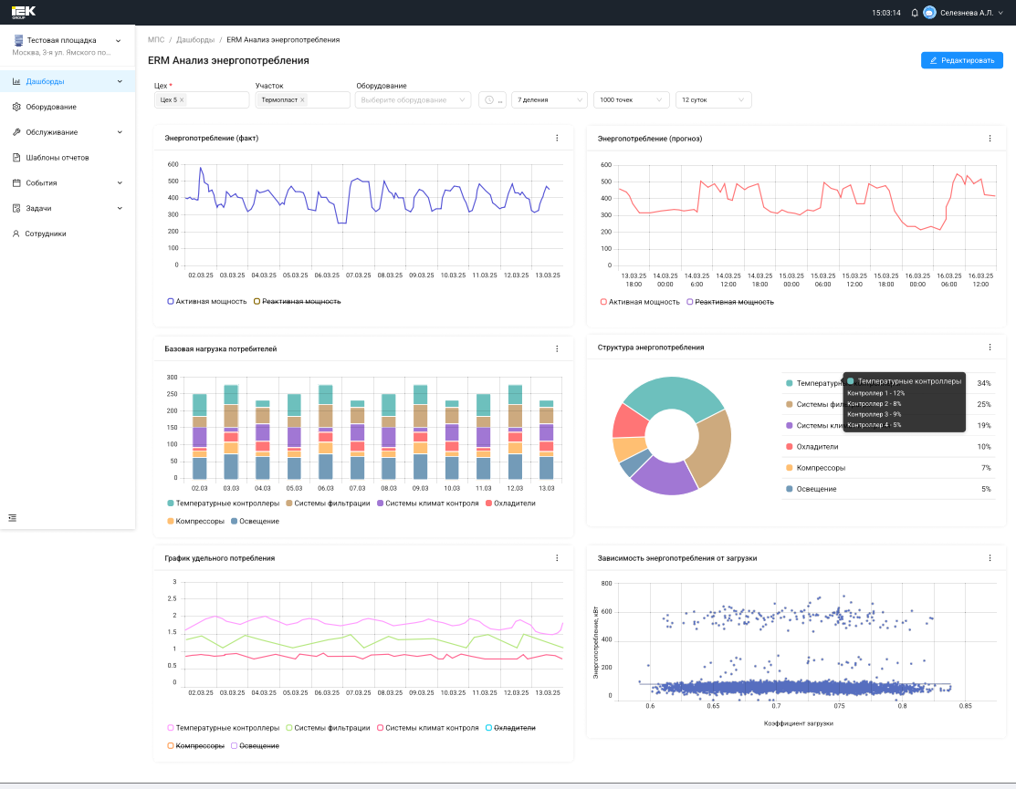
Task: Open menu of Зависимость энергопотребления widget
Action: 990,558
